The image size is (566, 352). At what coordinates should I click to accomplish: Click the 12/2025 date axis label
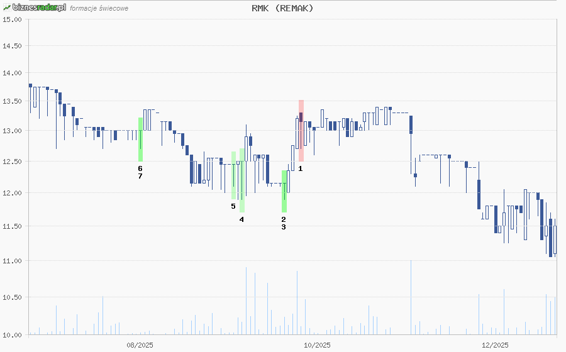495,344
